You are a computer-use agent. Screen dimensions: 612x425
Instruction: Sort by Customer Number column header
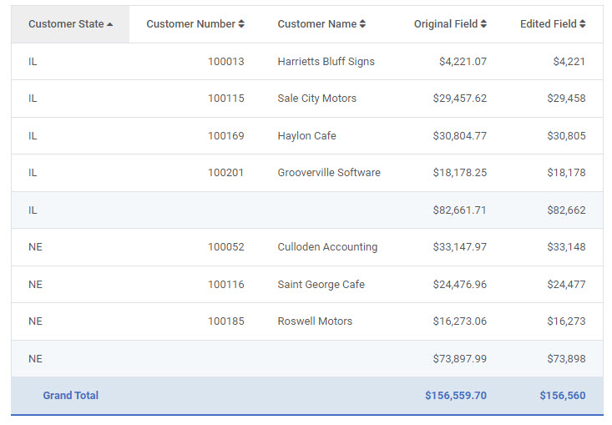tap(190, 24)
